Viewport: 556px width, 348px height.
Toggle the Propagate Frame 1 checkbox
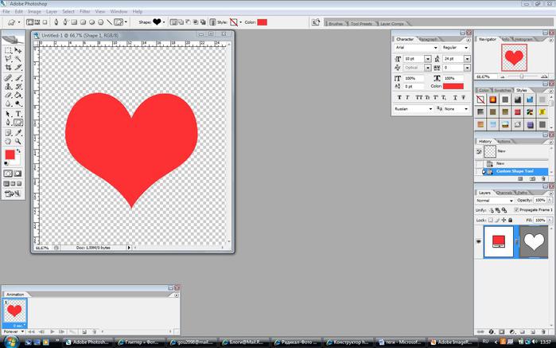tap(518, 210)
